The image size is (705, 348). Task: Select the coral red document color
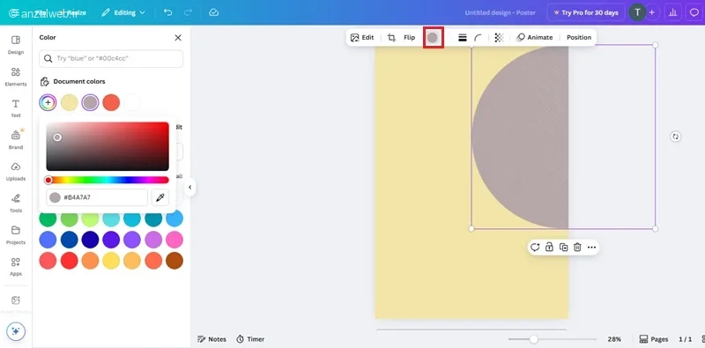[x=111, y=102]
